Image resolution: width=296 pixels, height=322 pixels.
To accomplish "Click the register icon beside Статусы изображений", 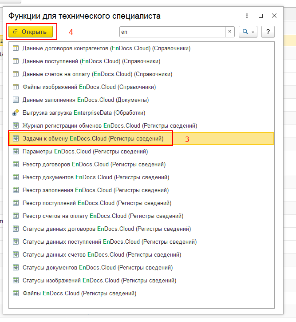I will [16, 280].
